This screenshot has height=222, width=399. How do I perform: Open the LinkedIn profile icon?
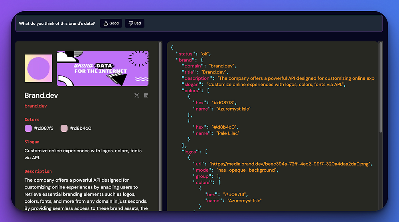click(146, 95)
